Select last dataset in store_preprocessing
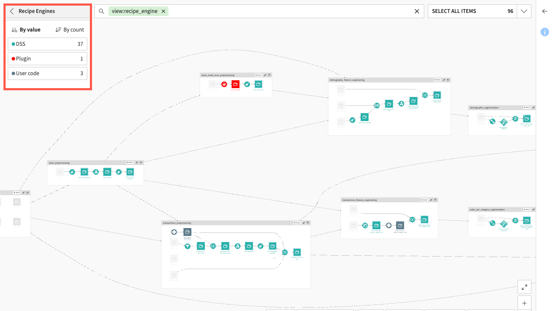Viewport: 553px width, 311px height. (130, 172)
